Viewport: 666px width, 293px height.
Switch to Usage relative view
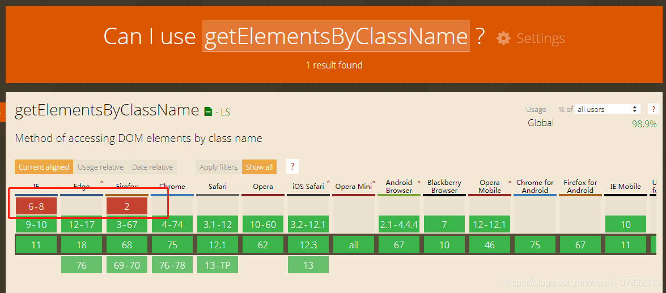pos(100,167)
